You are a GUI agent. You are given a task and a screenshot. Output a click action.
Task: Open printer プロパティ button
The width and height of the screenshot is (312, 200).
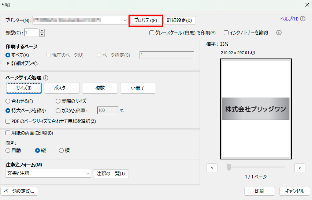pos(145,20)
